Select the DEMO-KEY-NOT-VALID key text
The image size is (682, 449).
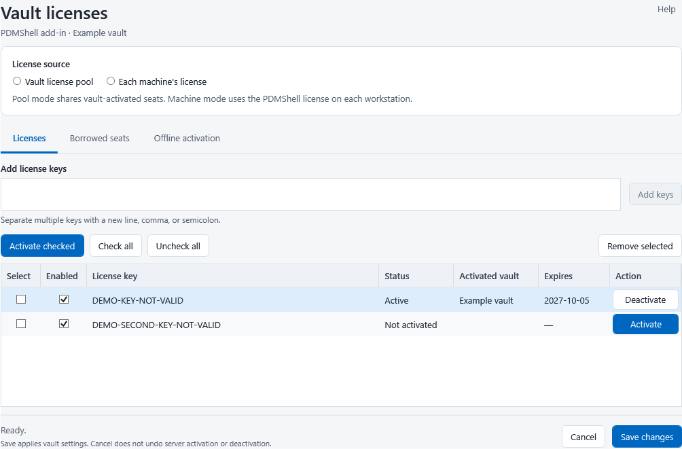point(137,300)
